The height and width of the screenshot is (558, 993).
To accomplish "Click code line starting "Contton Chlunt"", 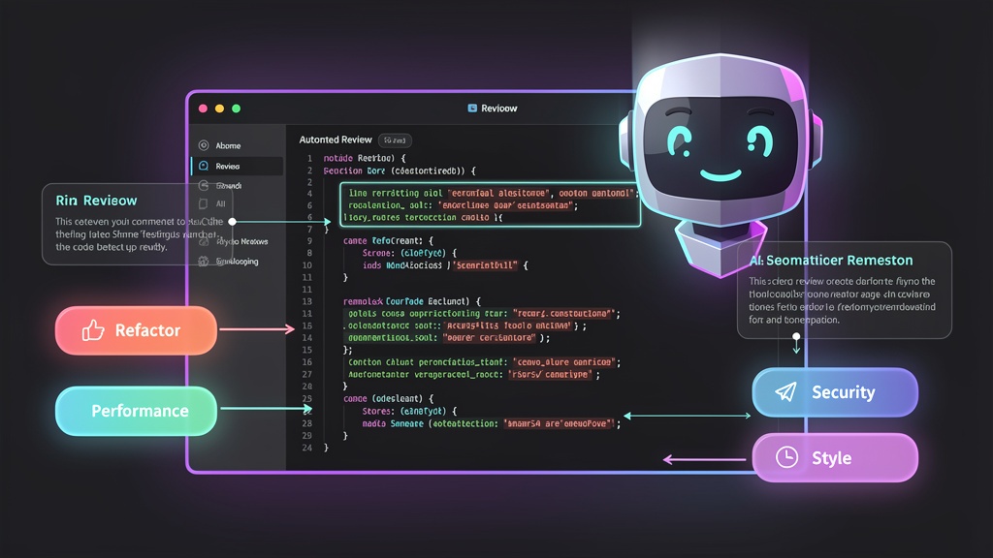I will click(485, 362).
